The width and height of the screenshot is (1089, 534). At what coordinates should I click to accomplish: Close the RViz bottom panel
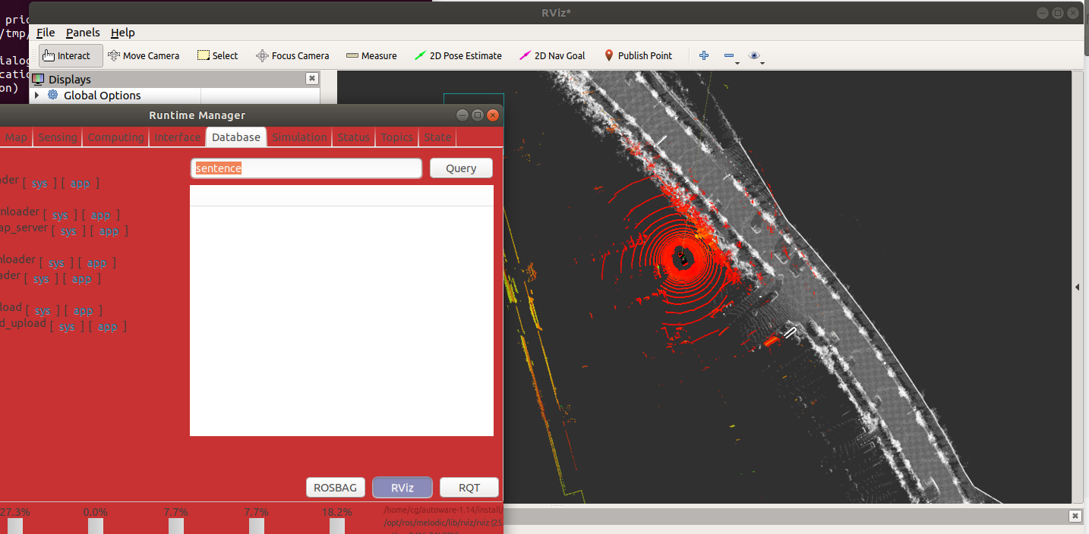(1075, 516)
